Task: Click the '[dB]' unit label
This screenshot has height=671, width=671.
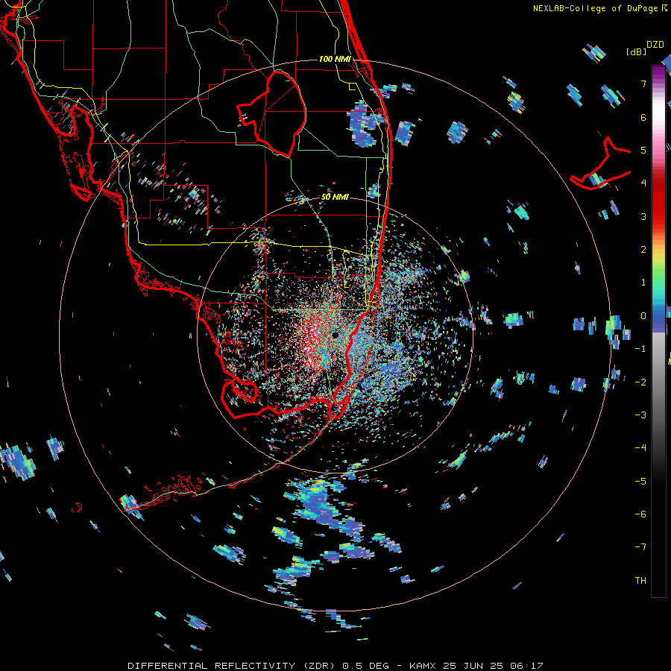Action: point(636,51)
